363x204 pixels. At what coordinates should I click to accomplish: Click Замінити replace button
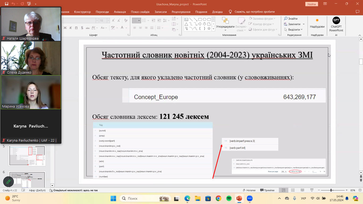294,24
